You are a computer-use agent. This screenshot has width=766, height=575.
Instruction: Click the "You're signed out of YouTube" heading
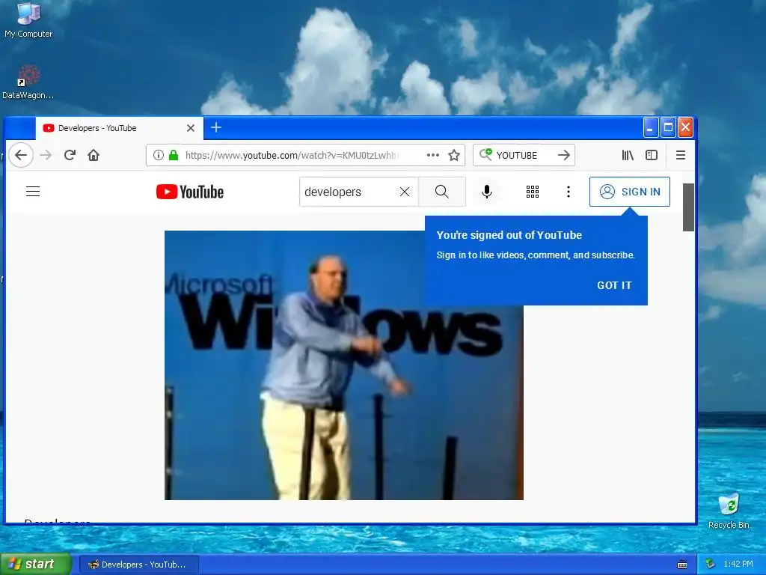pyautogui.click(x=509, y=235)
